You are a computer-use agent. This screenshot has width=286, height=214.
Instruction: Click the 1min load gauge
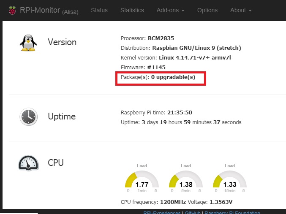pos(142,179)
